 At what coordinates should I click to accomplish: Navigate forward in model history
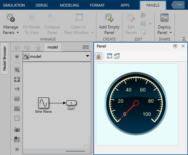point(27,47)
